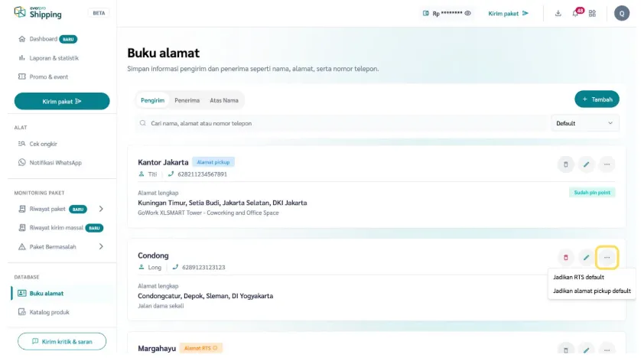Open the notifications bell icon

coord(575,13)
